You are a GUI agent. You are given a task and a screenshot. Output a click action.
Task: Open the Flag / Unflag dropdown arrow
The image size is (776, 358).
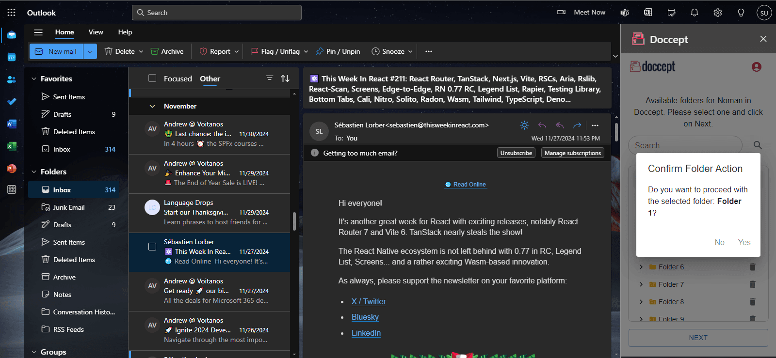306,51
